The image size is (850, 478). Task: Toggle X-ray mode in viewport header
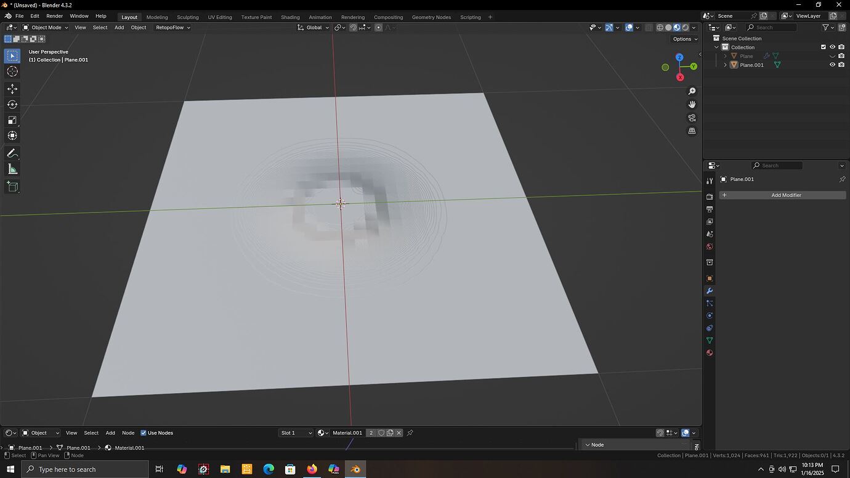click(648, 27)
